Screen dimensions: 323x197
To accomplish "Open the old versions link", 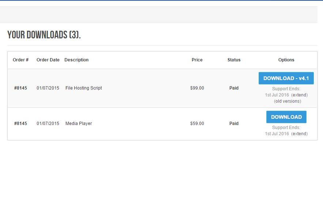I will tap(288, 101).
